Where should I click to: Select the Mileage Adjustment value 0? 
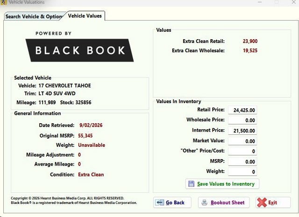(79, 155)
